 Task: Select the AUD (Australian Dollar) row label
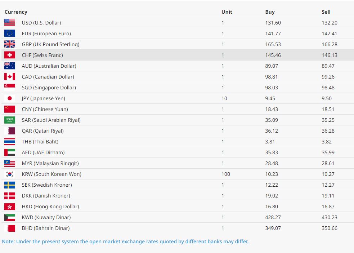[49, 66]
